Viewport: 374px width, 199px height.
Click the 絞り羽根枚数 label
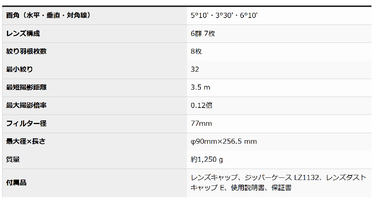click(x=26, y=52)
